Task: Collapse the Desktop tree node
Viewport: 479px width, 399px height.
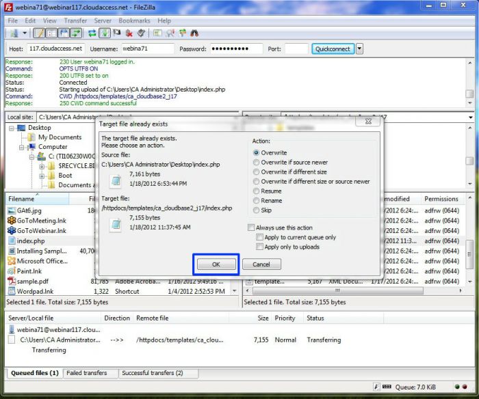Action: tap(12, 128)
